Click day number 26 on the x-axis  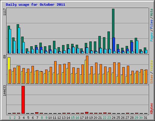coord(123,118)
